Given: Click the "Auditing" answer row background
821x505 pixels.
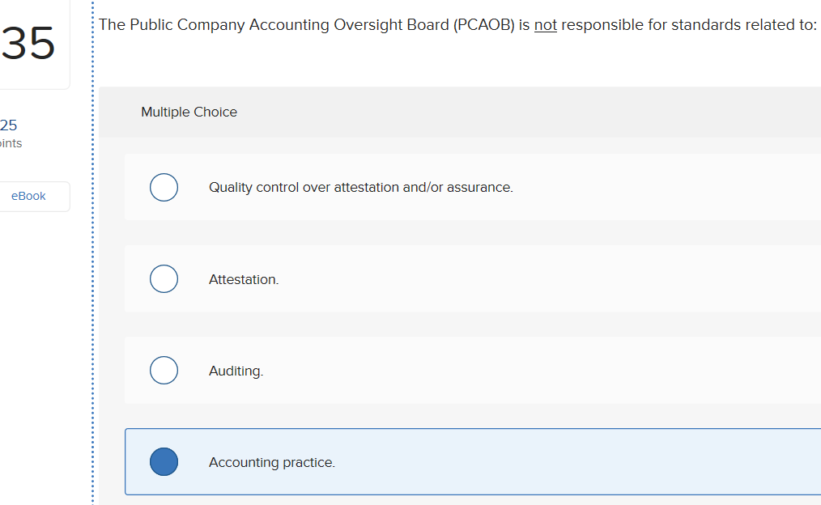Looking at the screenshot, I should pos(486,370).
